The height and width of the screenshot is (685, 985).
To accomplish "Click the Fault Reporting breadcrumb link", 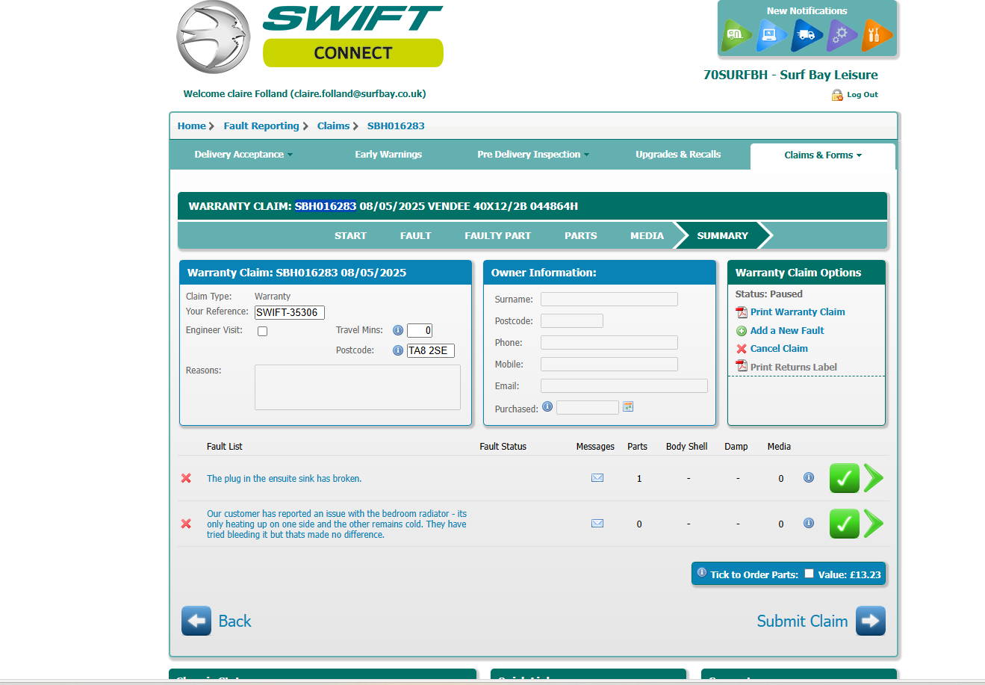I will pyautogui.click(x=261, y=126).
